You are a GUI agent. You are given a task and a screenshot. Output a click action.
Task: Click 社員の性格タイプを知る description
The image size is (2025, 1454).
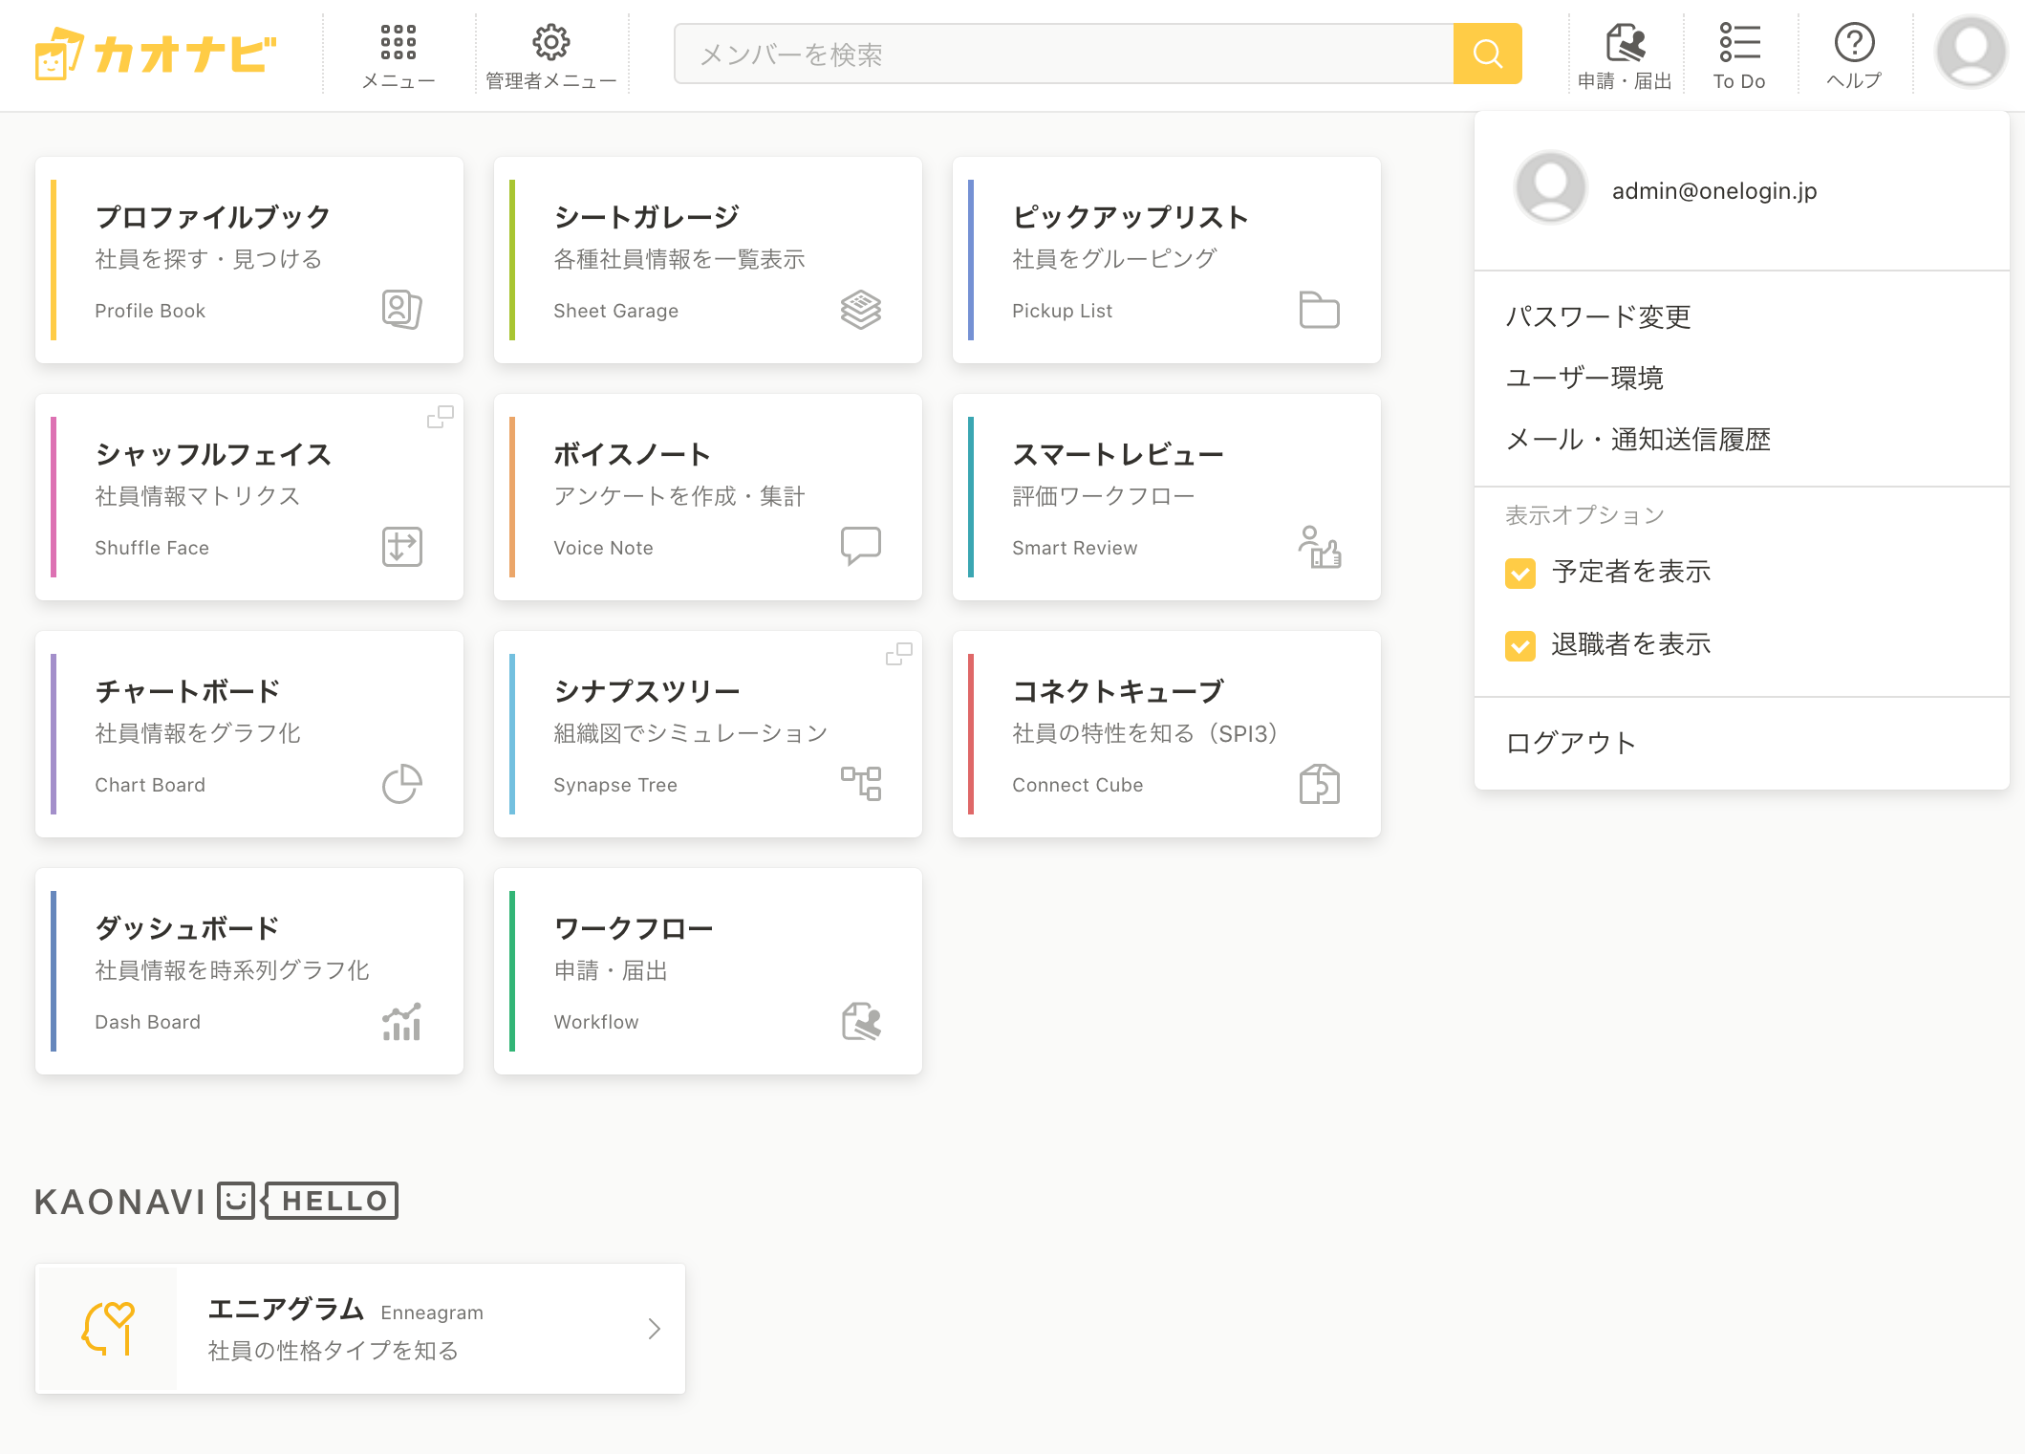coord(333,1351)
